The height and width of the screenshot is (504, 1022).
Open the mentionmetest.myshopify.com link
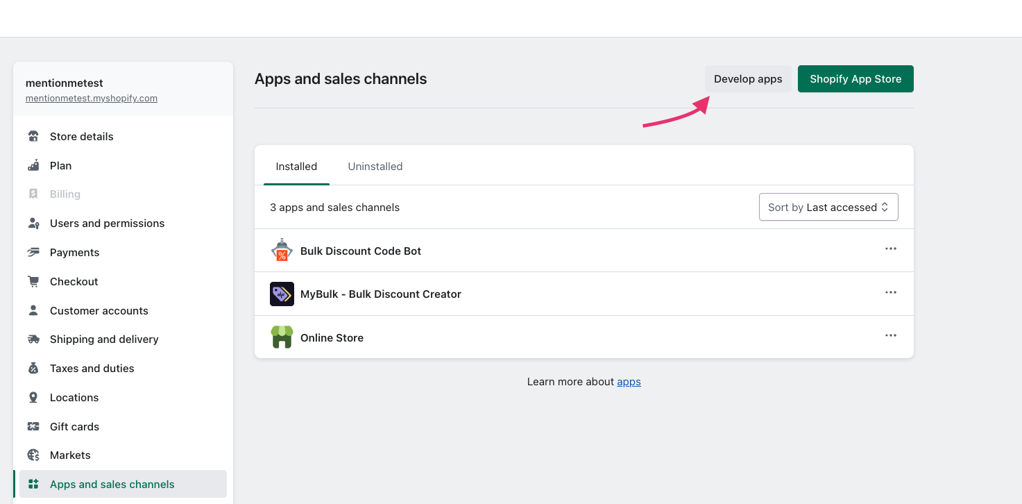click(92, 99)
